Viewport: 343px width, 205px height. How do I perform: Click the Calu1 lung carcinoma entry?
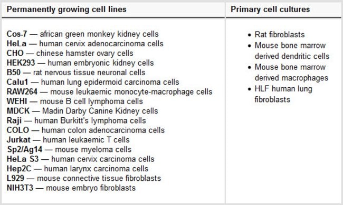click(93, 82)
